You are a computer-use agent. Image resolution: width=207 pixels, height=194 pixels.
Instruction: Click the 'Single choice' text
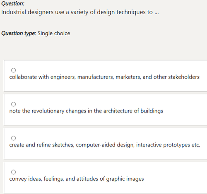click(x=54, y=34)
